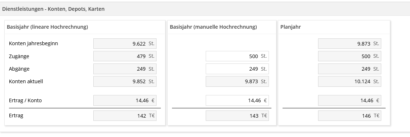Click the linear Abgänge field showing 249
This screenshot has width=410, height=137.
(x=125, y=69)
